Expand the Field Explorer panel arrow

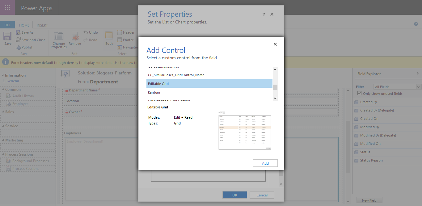(x=418, y=74)
